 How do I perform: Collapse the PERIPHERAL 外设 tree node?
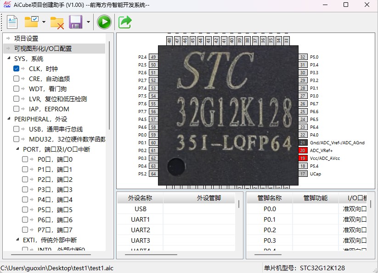coord(9,119)
